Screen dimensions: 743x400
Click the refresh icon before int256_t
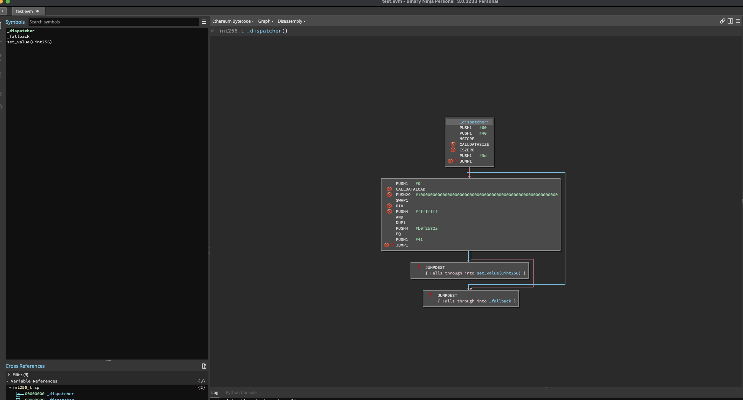[x=213, y=31]
